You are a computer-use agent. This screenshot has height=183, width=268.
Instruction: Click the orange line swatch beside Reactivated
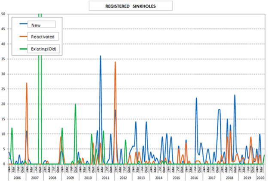tap(24, 36)
